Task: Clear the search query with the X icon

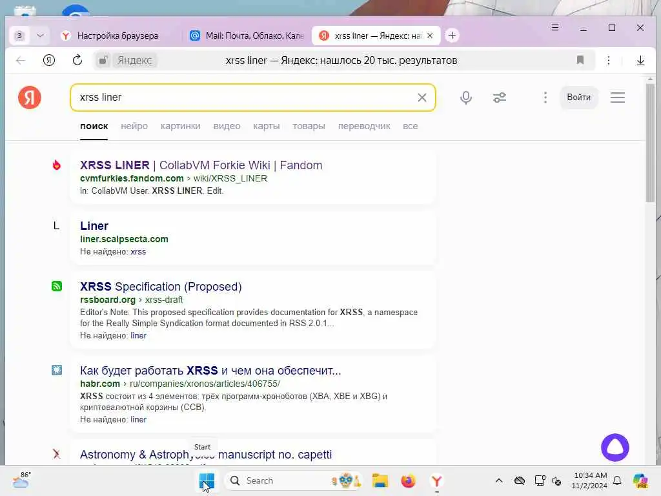Action: 422,98
